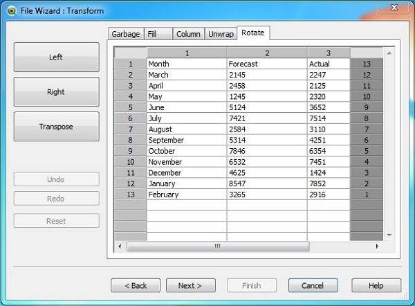Viewport: 415px width, 306px height.
Task: Click the cell containing September
Action: tap(187, 140)
